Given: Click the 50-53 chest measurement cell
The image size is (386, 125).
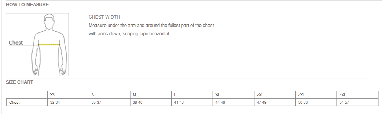Looking at the screenshot, I should pyautogui.click(x=316, y=102).
